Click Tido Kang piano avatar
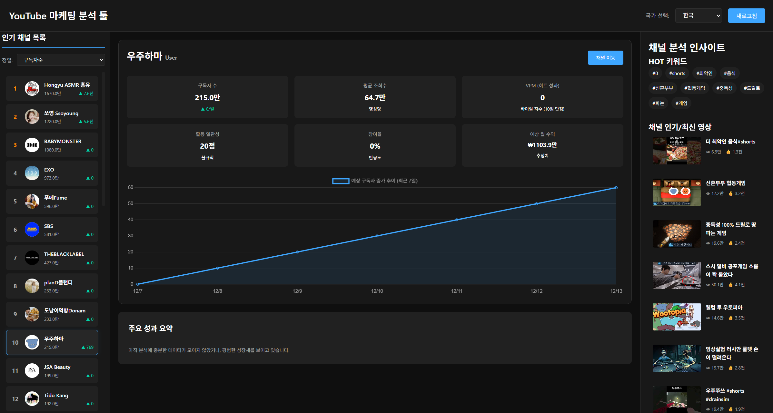This screenshot has height=413, width=773. point(32,399)
